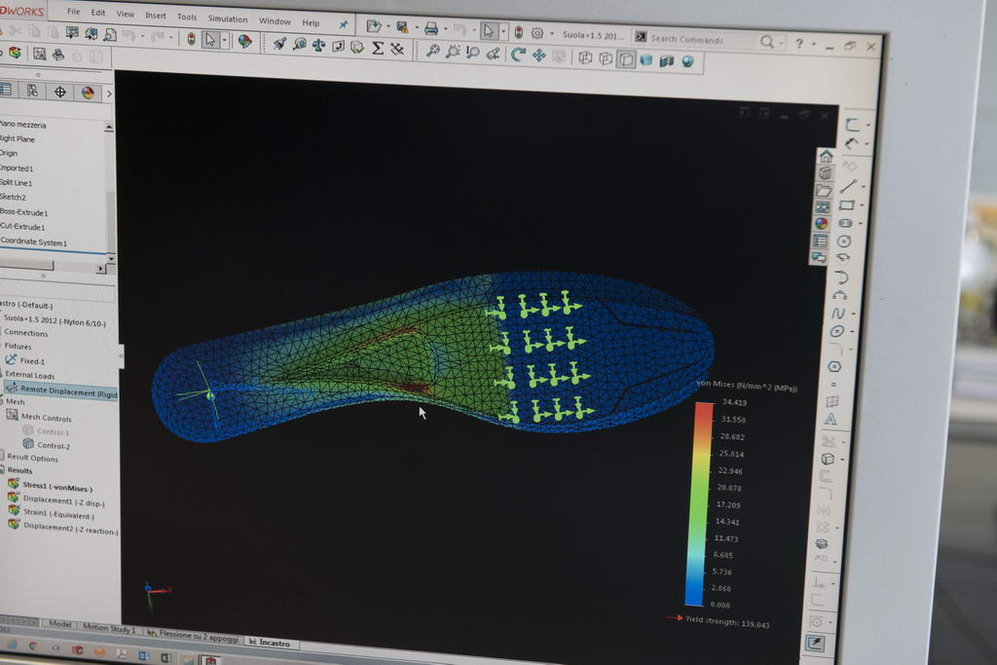Click the Rotate View icon
Viewport: 997px width, 665px height.
[518, 55]
